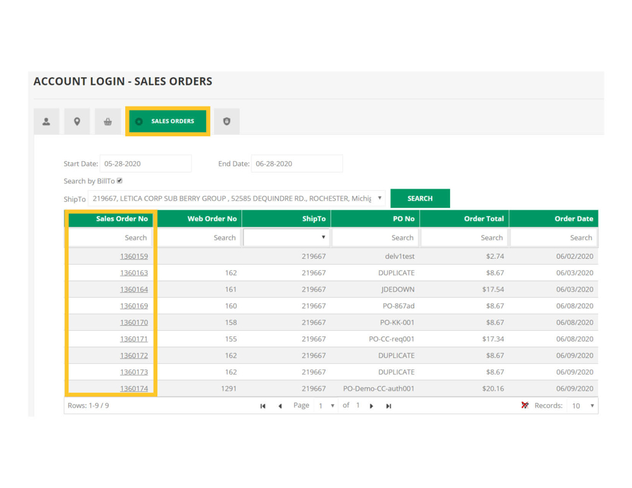Select the Sales Orders tab

click(x=167, y=121)
